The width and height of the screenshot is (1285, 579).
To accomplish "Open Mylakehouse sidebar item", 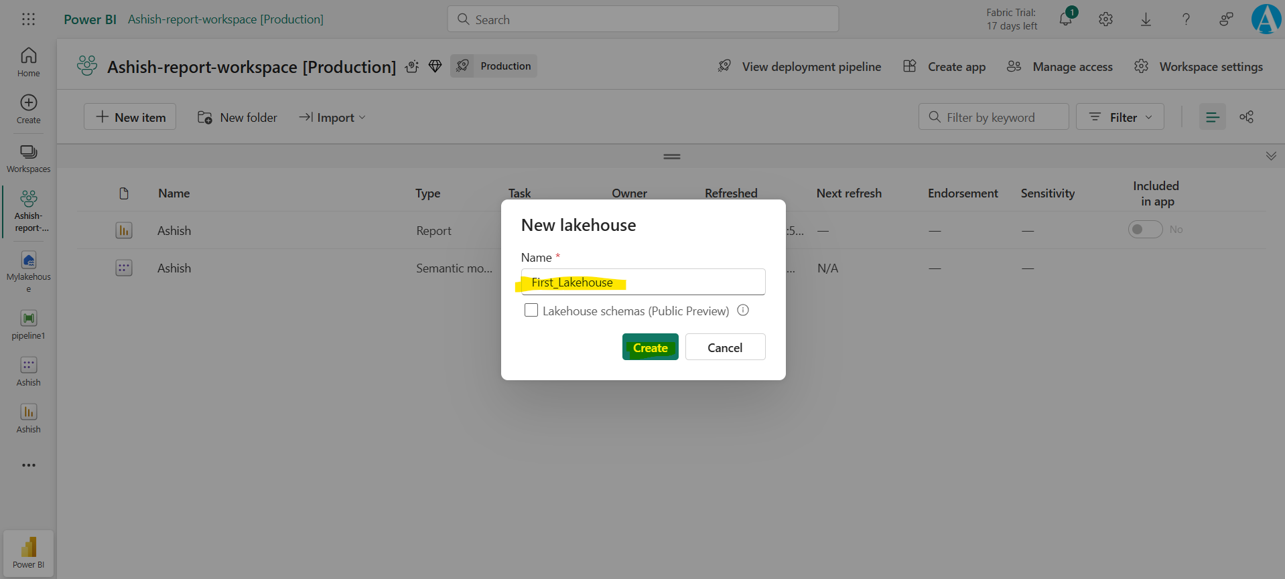I will coord(28,272).
